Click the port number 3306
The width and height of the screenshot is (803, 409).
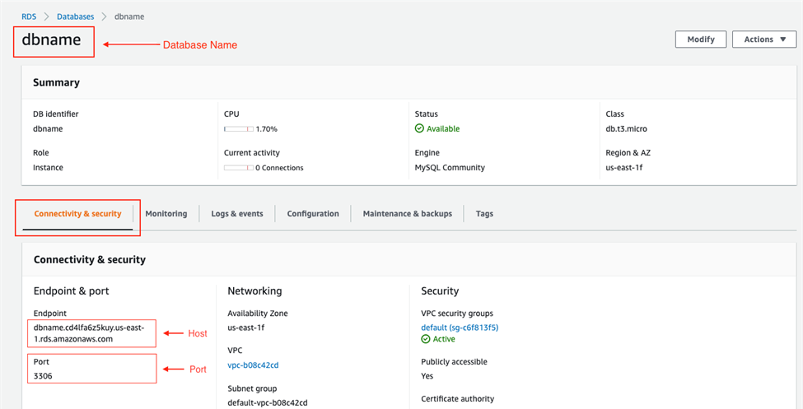pos(44,375)
